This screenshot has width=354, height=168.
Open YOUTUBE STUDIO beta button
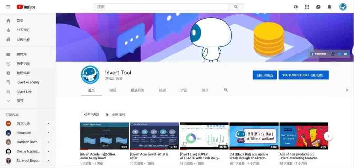coord(304,75)
